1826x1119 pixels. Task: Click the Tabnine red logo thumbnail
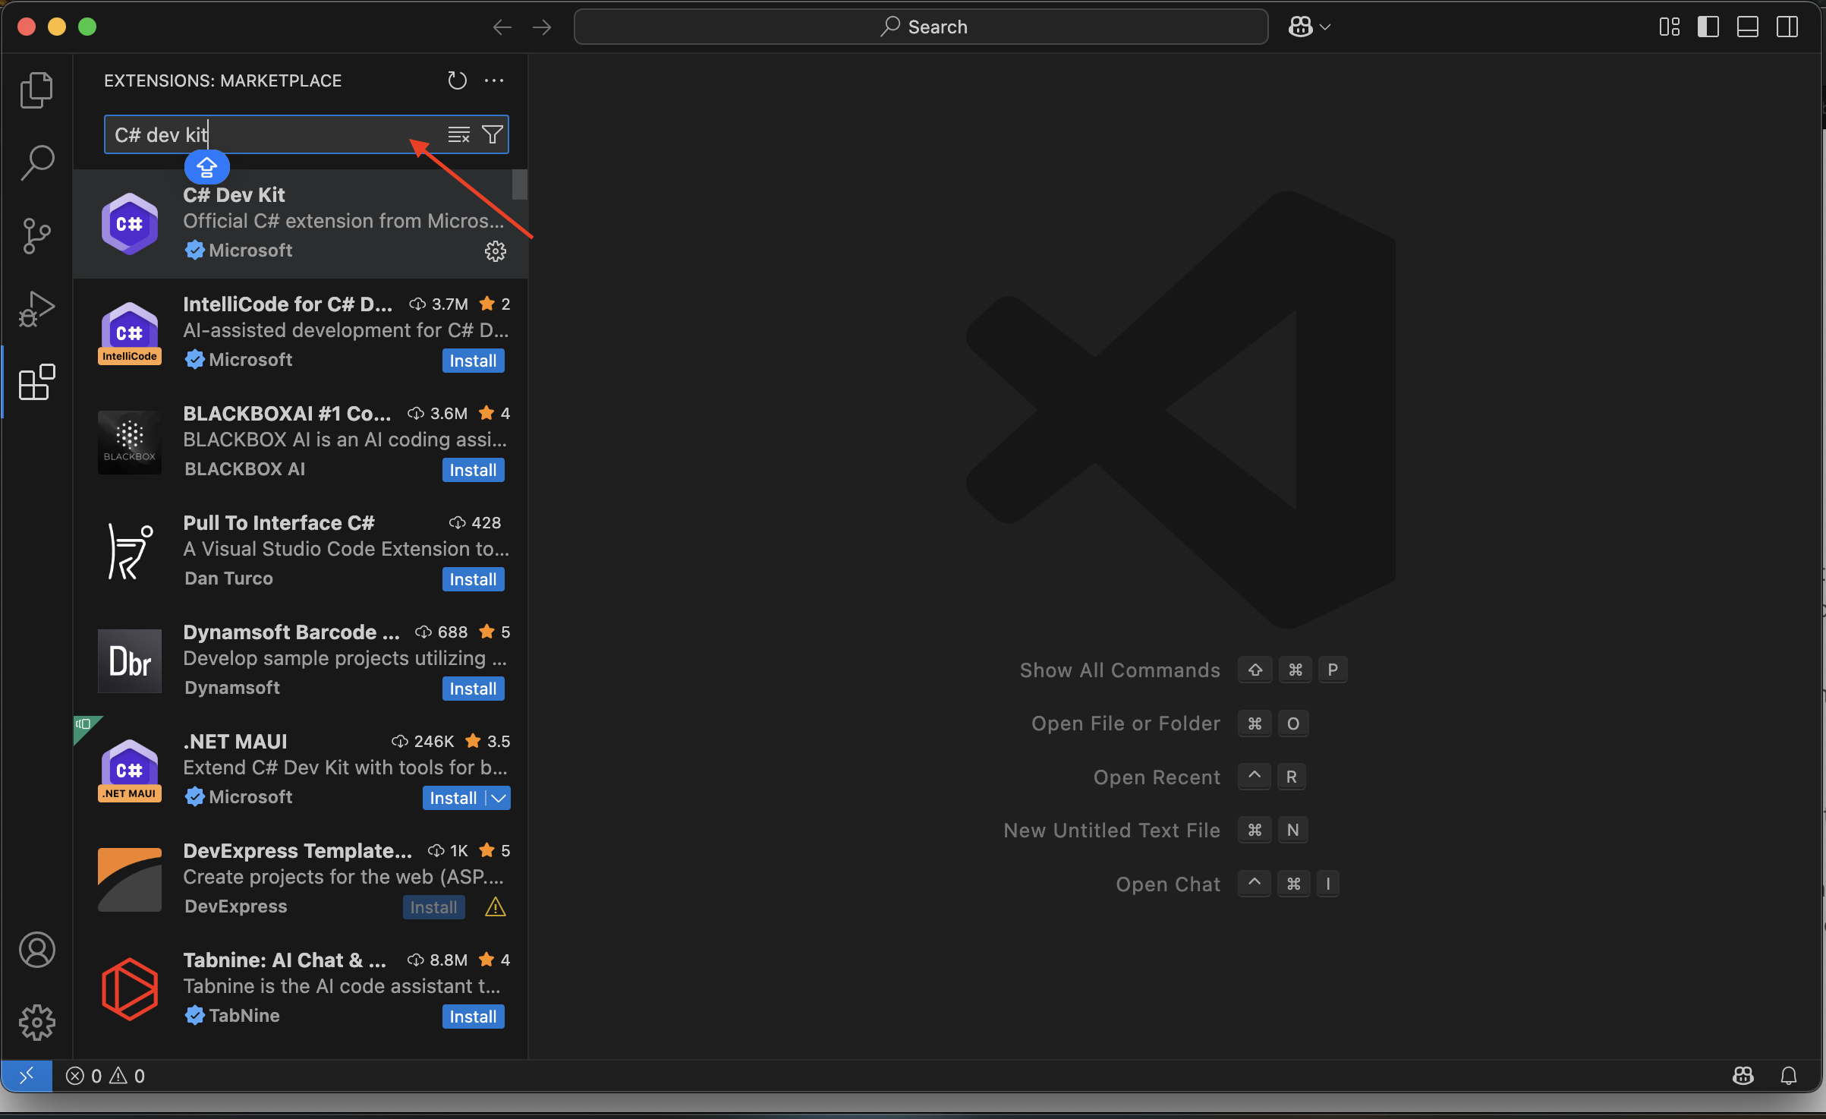click(x=130, y=989)
